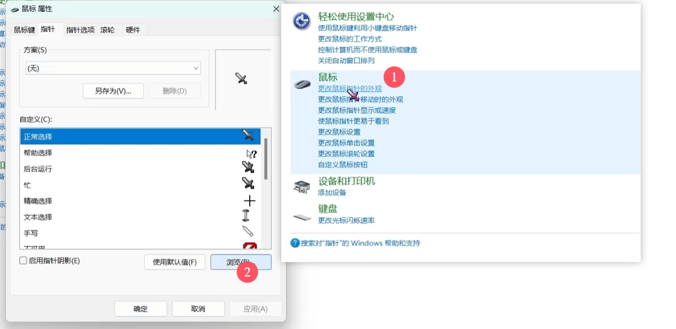Viewport: 676px width, 329px height.
Task: Click the Windows 帮助和支持 search link
Action: click(360, 243)
